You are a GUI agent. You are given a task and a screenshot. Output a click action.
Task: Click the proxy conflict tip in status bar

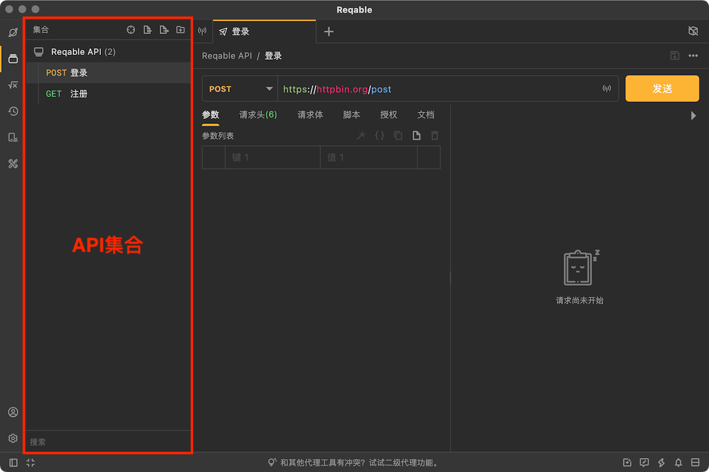(x=353, y=462)
